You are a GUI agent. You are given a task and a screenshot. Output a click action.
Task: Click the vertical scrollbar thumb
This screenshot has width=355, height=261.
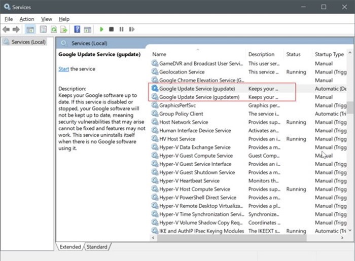pos(350,107)
